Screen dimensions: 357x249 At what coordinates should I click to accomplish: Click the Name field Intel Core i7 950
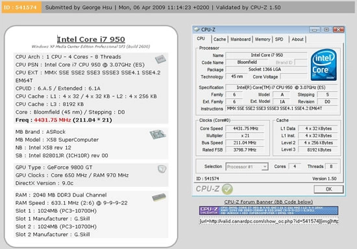pos(266,55)
